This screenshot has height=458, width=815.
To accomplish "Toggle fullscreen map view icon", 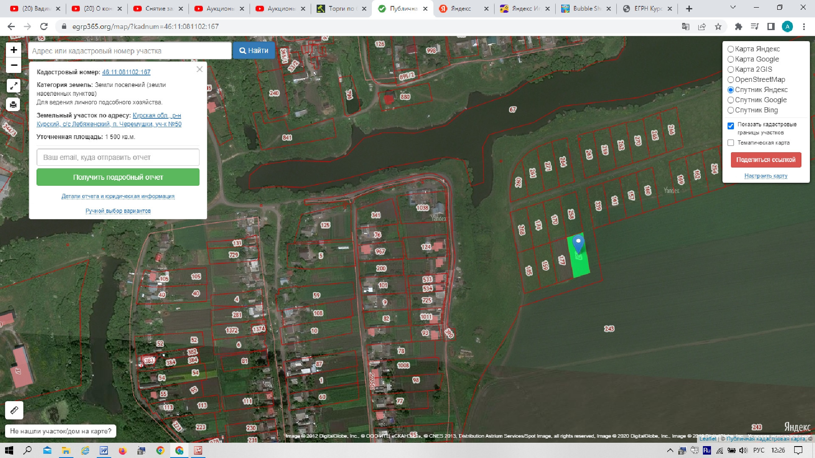I will tap(14, 86).
